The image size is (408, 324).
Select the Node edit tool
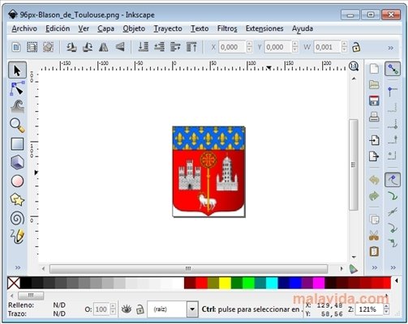click(x=17, y=88)
